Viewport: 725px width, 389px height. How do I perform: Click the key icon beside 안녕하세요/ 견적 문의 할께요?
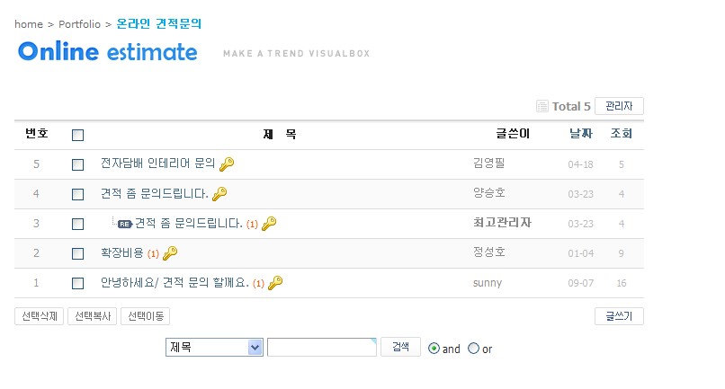(x=275, y=282)
